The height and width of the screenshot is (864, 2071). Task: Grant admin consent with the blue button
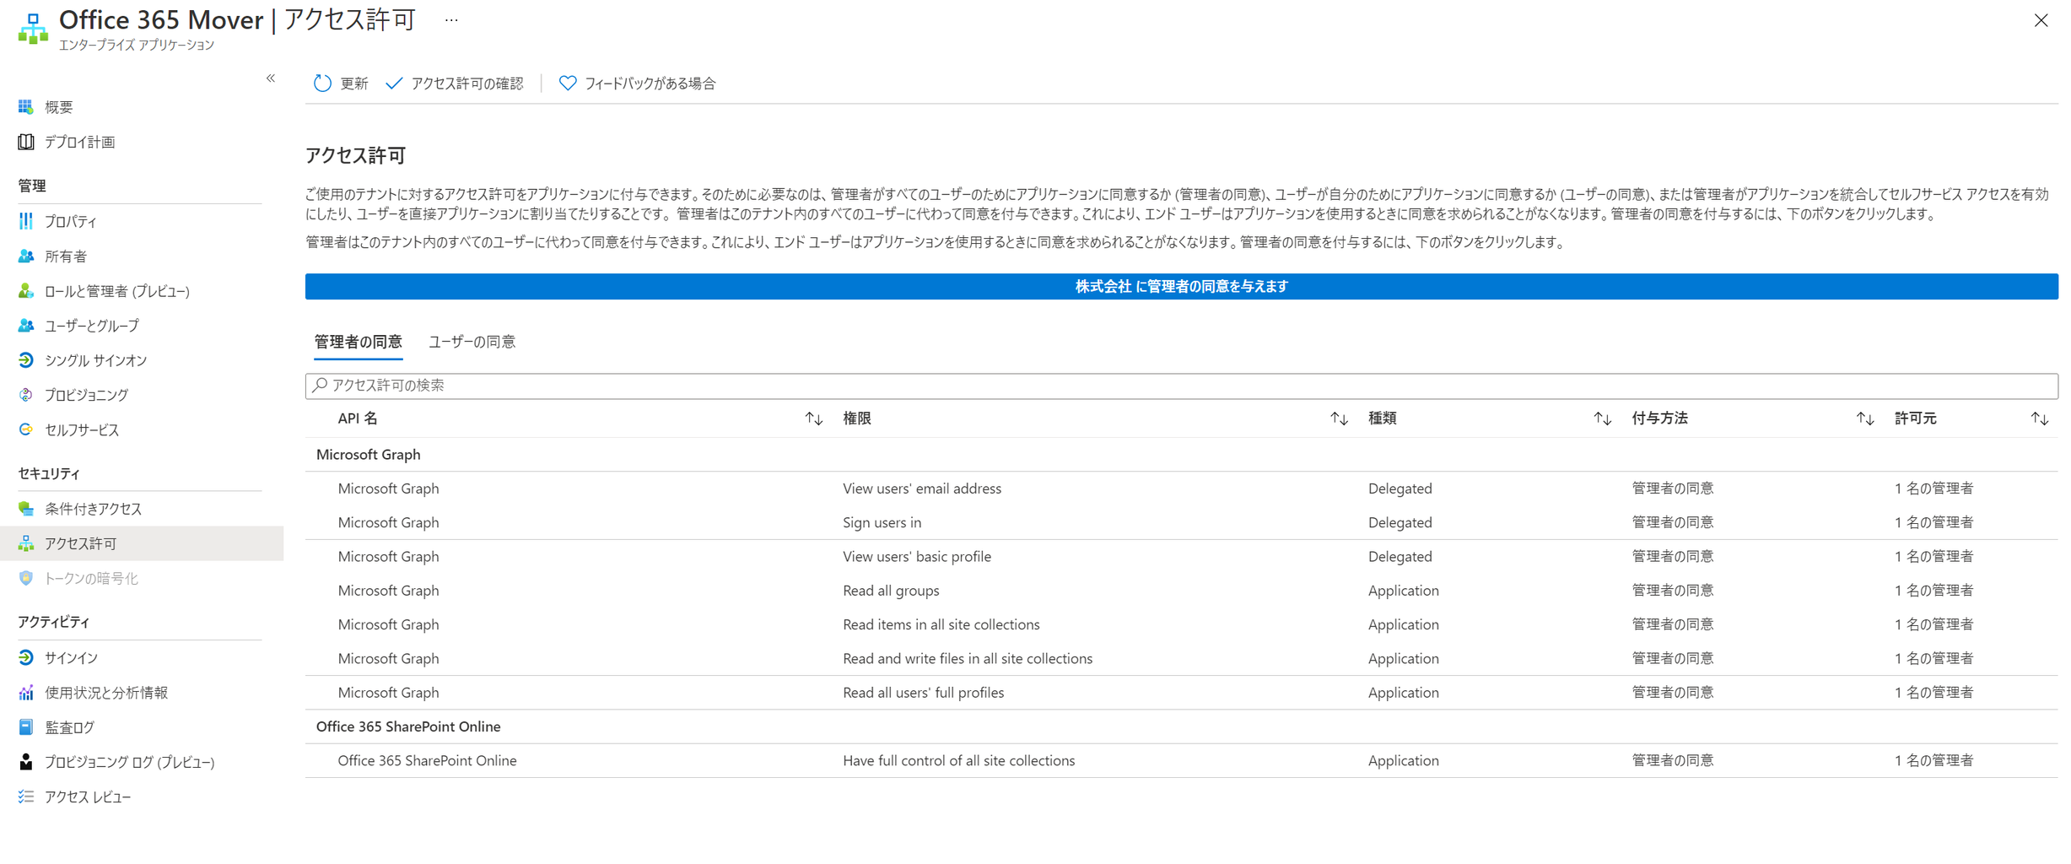click(x=1182, y=287)
